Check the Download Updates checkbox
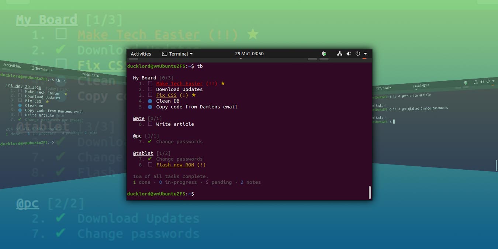498x249 pixels. [x=150, y=89]
